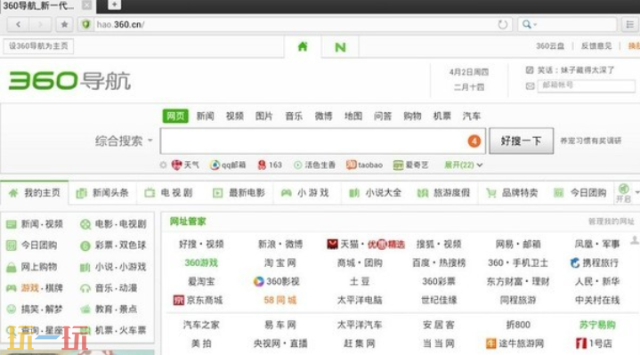Open the taobao shortcut
This screenshot has width=640, height=355.
[364, 165]
